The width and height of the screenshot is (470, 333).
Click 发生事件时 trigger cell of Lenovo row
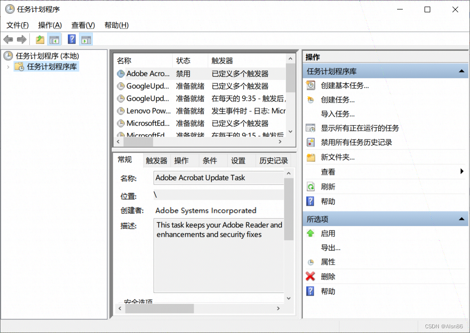point(248,111)
